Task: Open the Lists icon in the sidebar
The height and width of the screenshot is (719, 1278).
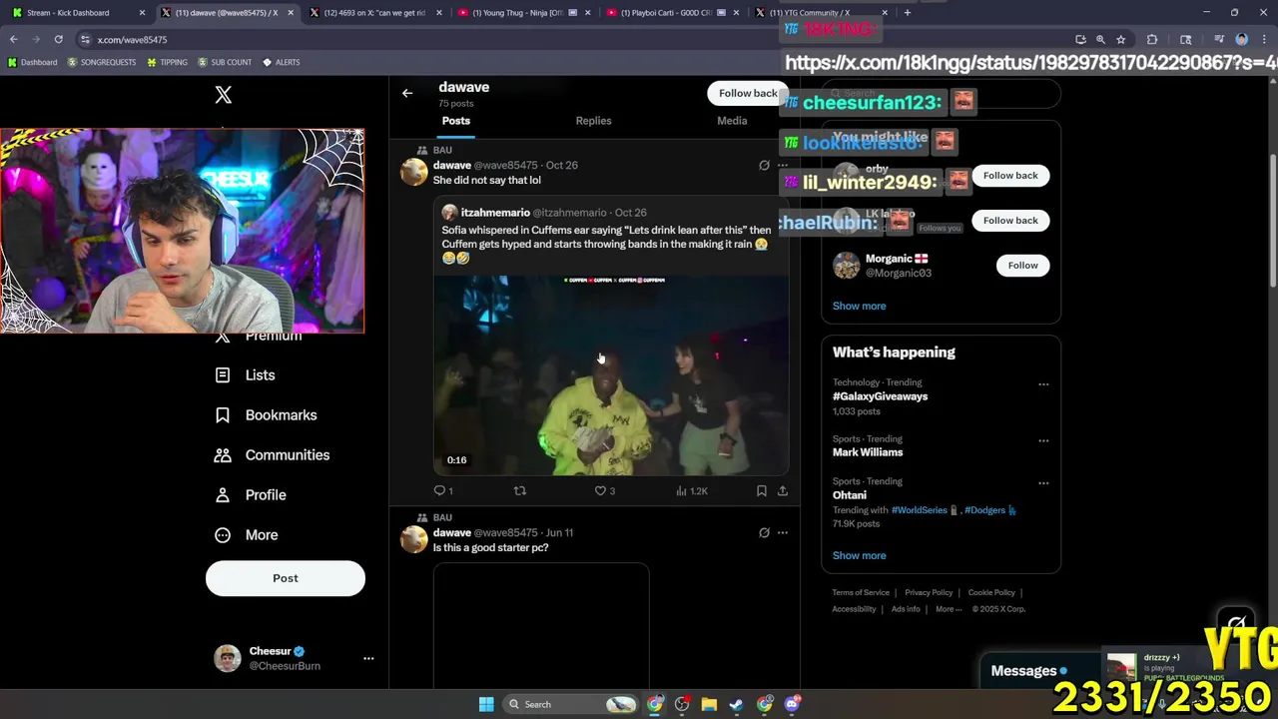Action: click(x=223, y=374)
